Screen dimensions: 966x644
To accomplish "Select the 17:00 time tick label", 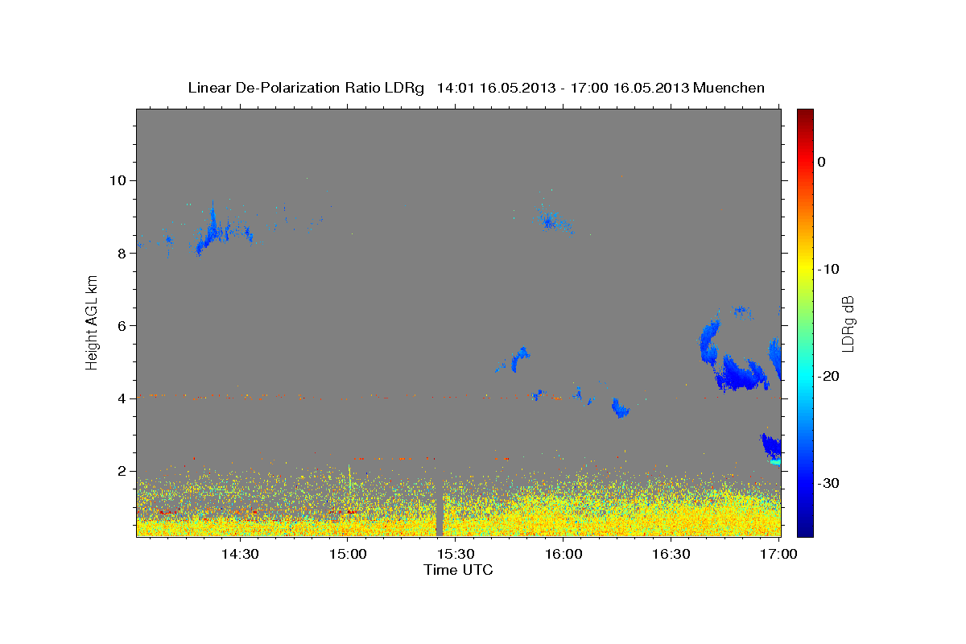I will (778, 554).
